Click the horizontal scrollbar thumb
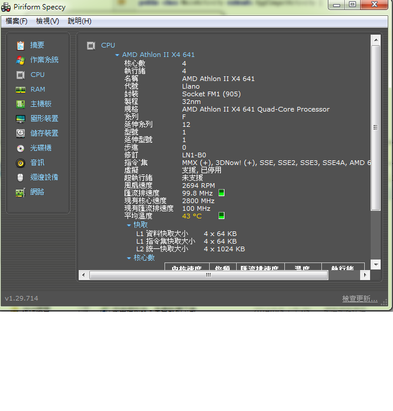This screenshot has width=393, height=411. click(209, 275)
